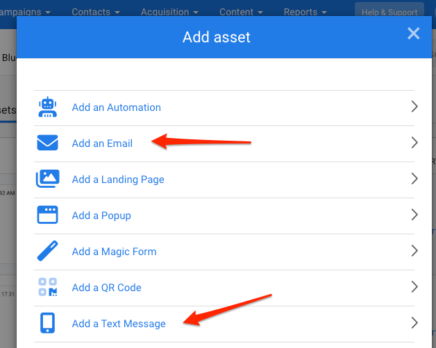
Task: Click the Popup window icon
Action: [x=47, y=215]
